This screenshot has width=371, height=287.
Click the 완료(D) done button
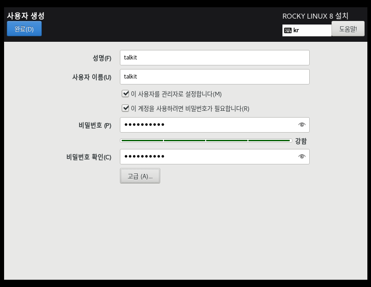[24, 29]
